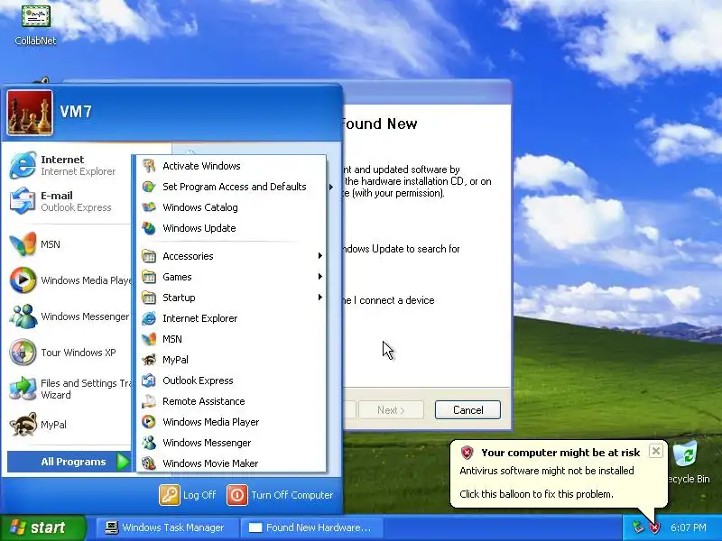Click 'Outlook Express' subtitle under E-mail
This screenshot has height=541, width=722.
point(76,207)
